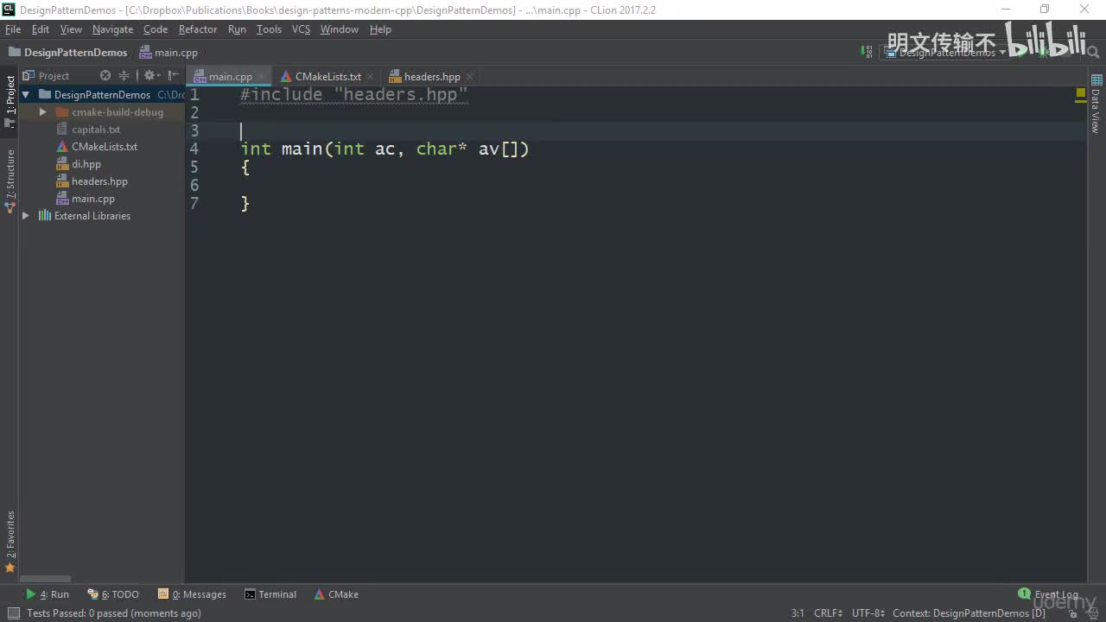Click the scroll-from-source target icon in Project panel
1106x622 pixels.
coord(105,76)
